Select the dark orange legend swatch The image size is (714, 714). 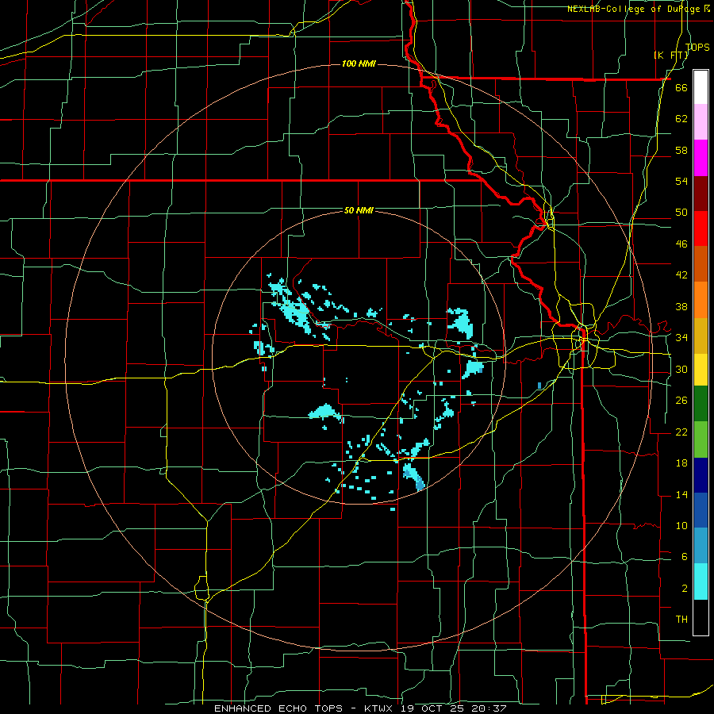pos(701,264)
